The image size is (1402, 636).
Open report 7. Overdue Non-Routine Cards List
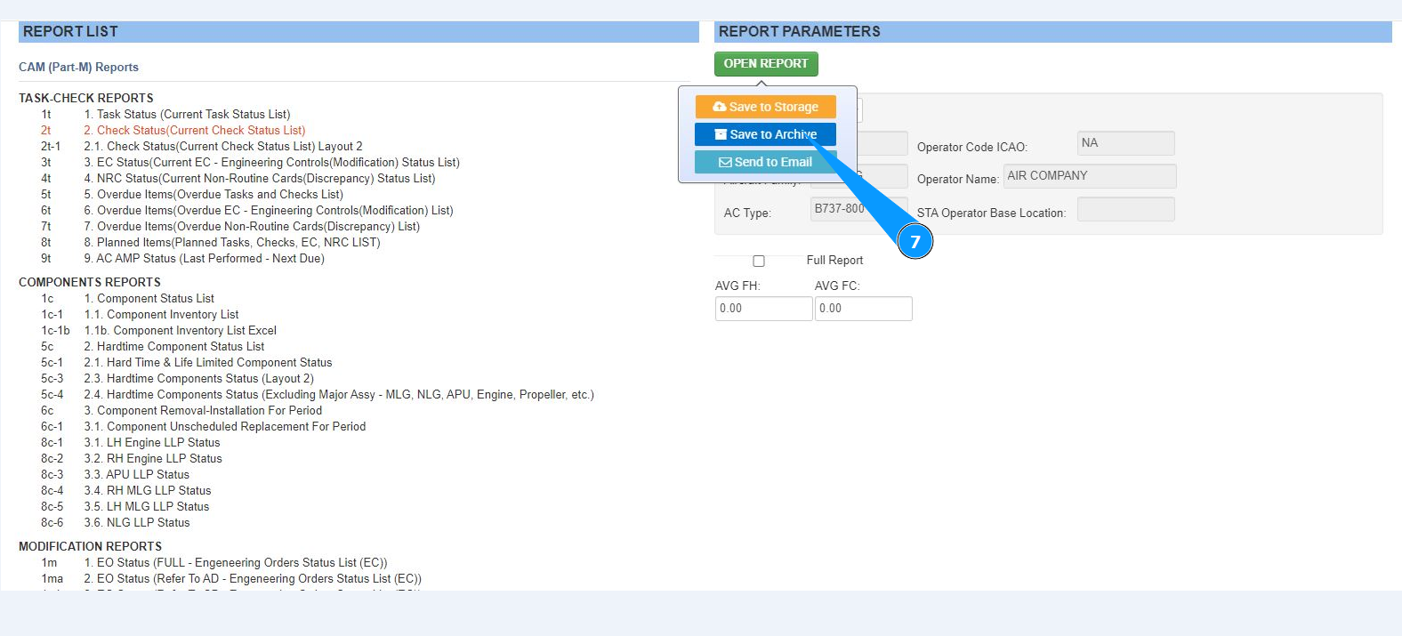tap(252, 226)
